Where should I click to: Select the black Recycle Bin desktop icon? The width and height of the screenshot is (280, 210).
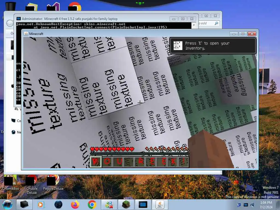click(x=11, y=7)
